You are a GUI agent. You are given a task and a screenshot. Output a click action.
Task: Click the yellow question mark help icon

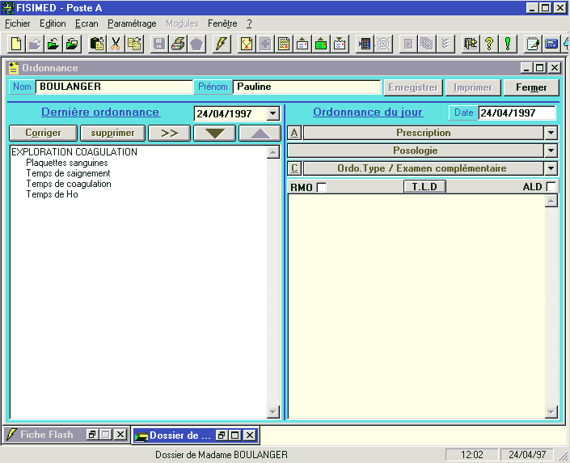(489, 44)
